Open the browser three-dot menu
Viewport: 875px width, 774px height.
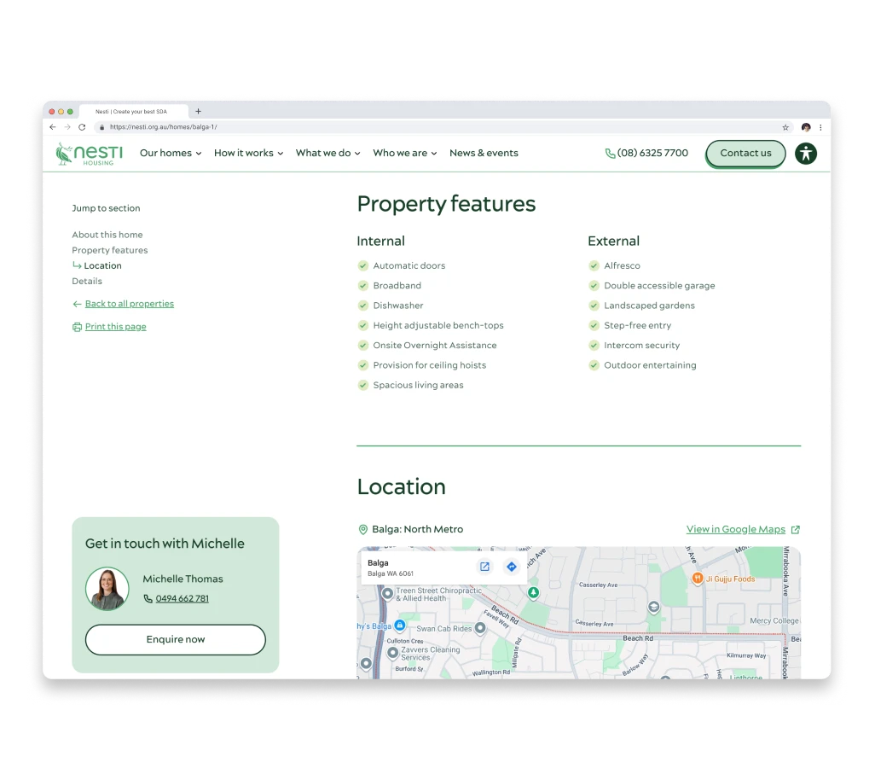820,127
